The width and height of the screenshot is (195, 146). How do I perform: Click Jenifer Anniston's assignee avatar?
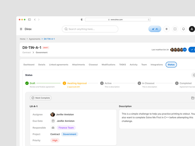pyautogui.click(x=53, y=114)
